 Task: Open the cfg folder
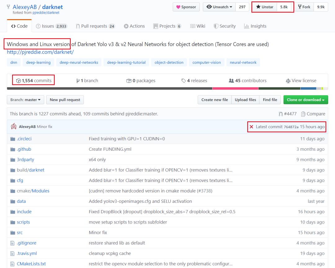coord(20,180)
